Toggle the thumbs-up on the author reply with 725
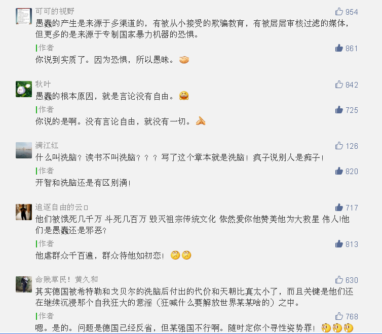 click(x=339, y=110)
